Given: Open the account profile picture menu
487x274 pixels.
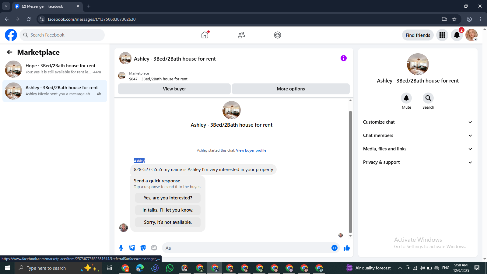Looking at the screenshot, I should [471, 35].
